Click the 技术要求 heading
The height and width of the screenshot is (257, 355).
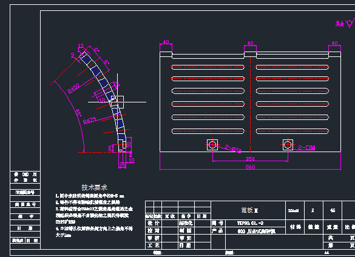95,187
